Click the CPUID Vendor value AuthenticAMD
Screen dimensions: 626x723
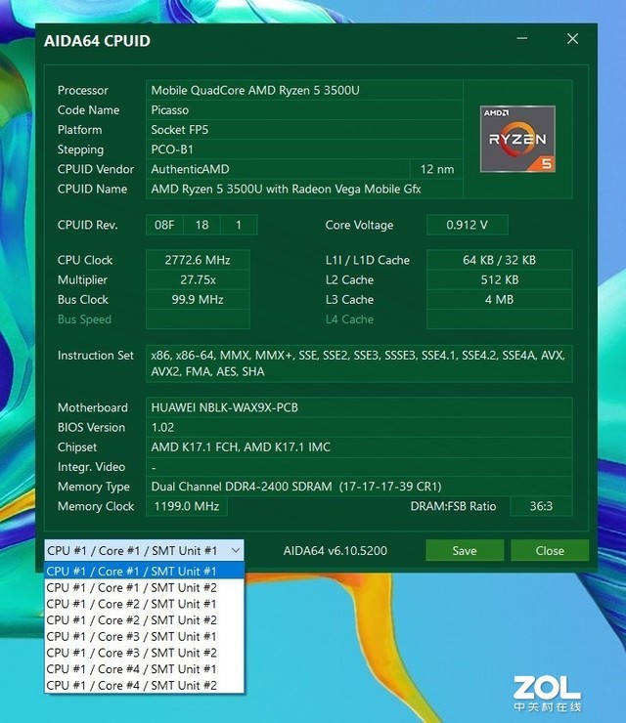click(x=278, y=169)
